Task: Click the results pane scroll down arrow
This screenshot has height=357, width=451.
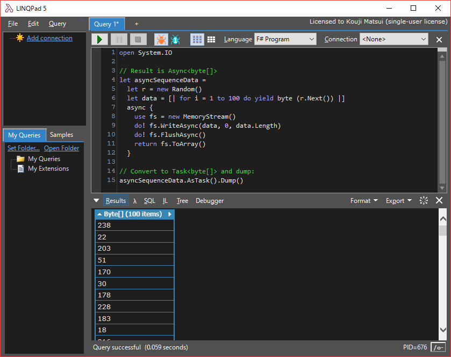Action: [443, 330]
